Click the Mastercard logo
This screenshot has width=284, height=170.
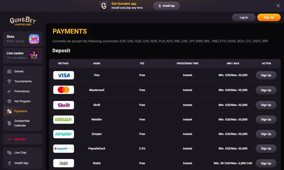pos(64,90)
